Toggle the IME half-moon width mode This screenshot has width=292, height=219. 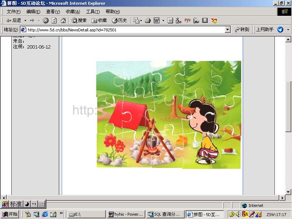click(x=27, y=204)
